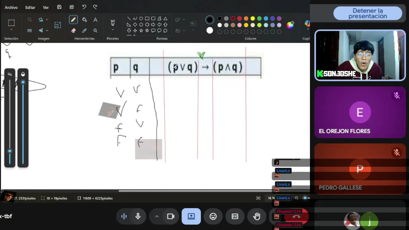Expand the Flip options dropdown
Screen dimensions: 409x230
[47, 30]
